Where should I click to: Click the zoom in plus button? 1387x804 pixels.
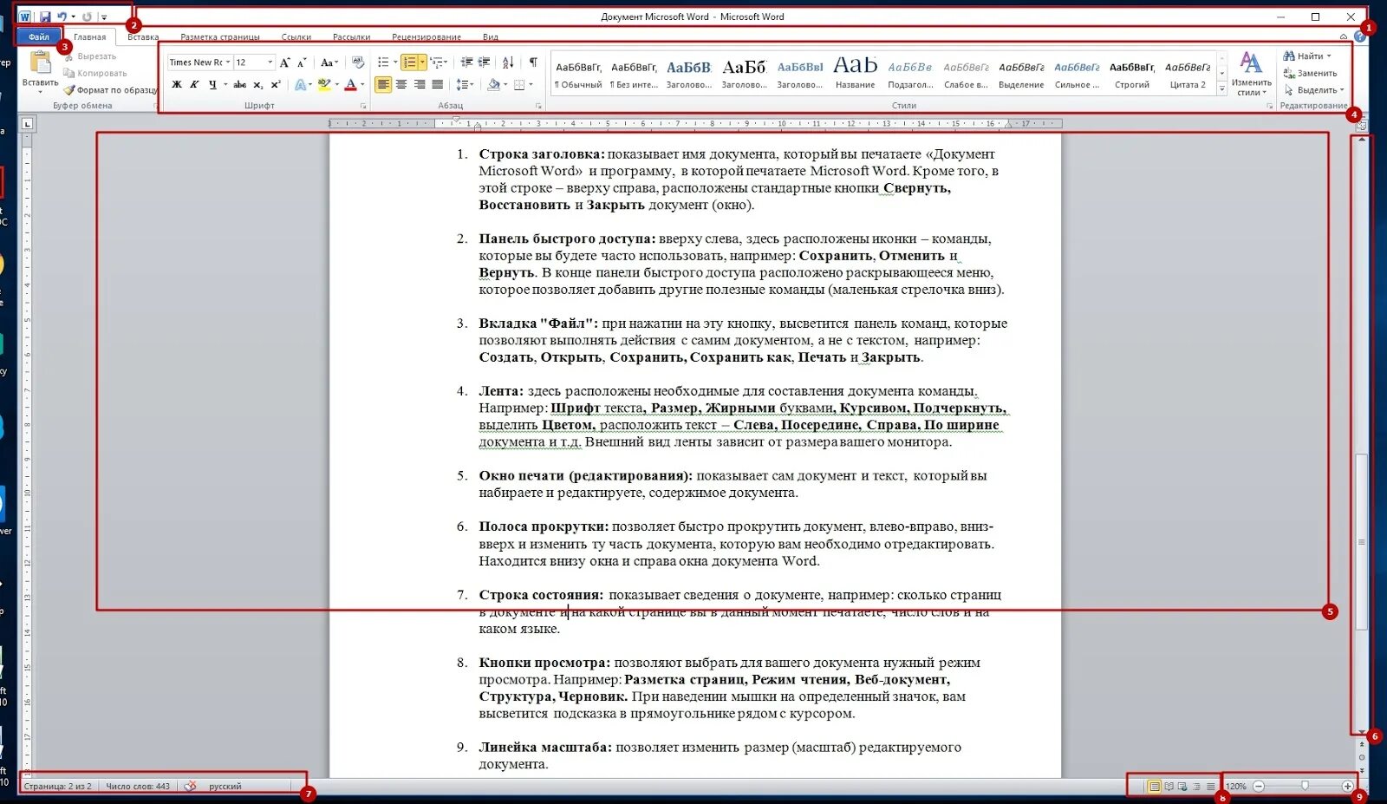[1347, 786]
